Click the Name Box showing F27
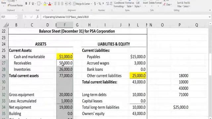The image size is (212, 119). (8, 17)
